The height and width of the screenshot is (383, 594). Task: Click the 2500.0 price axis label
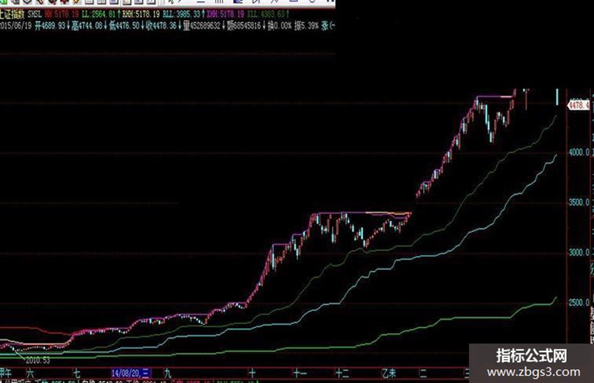[579, 303]
